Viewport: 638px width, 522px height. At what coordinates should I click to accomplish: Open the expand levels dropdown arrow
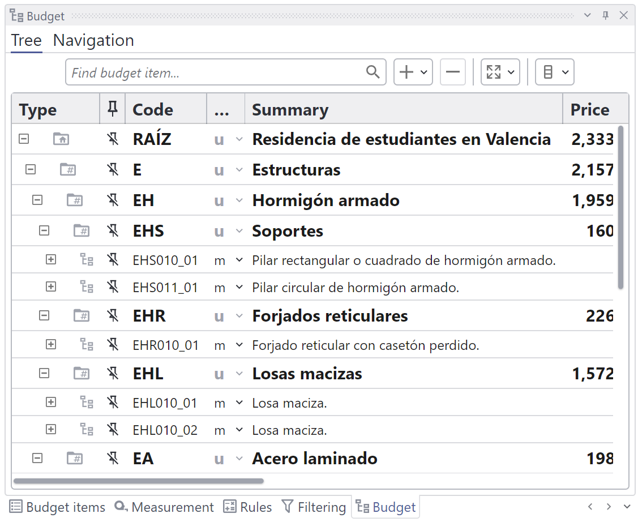(x=511, y=72)
